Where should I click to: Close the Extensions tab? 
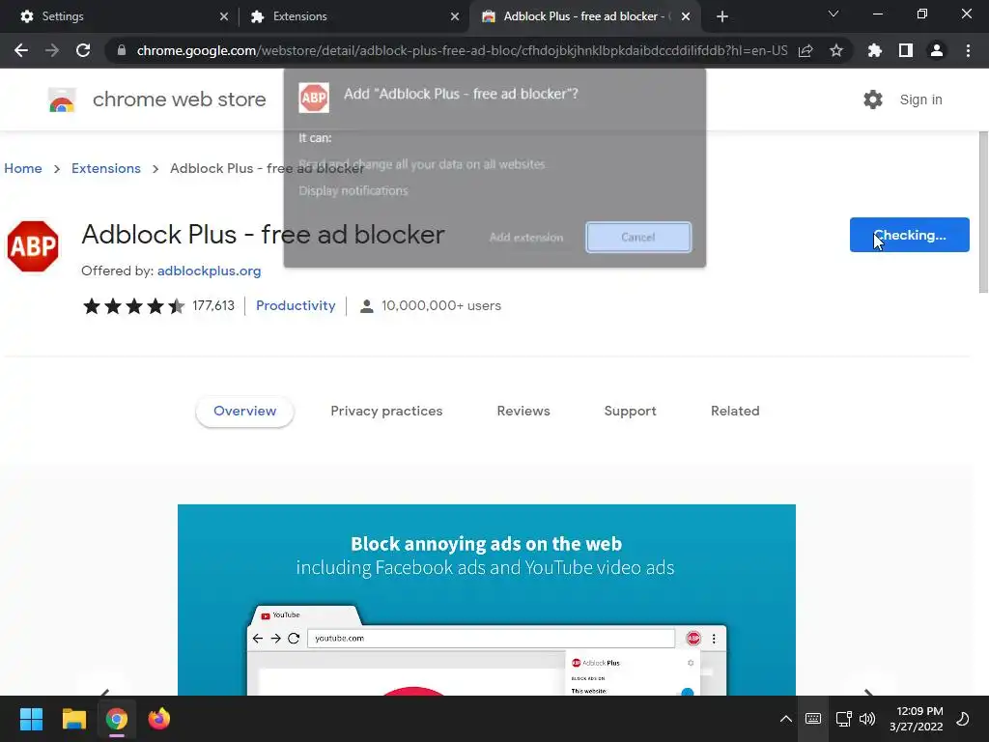455,16
